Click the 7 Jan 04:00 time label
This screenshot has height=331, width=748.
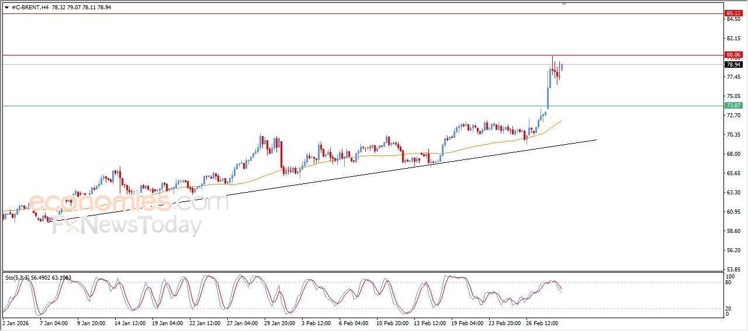click(54, 322)
